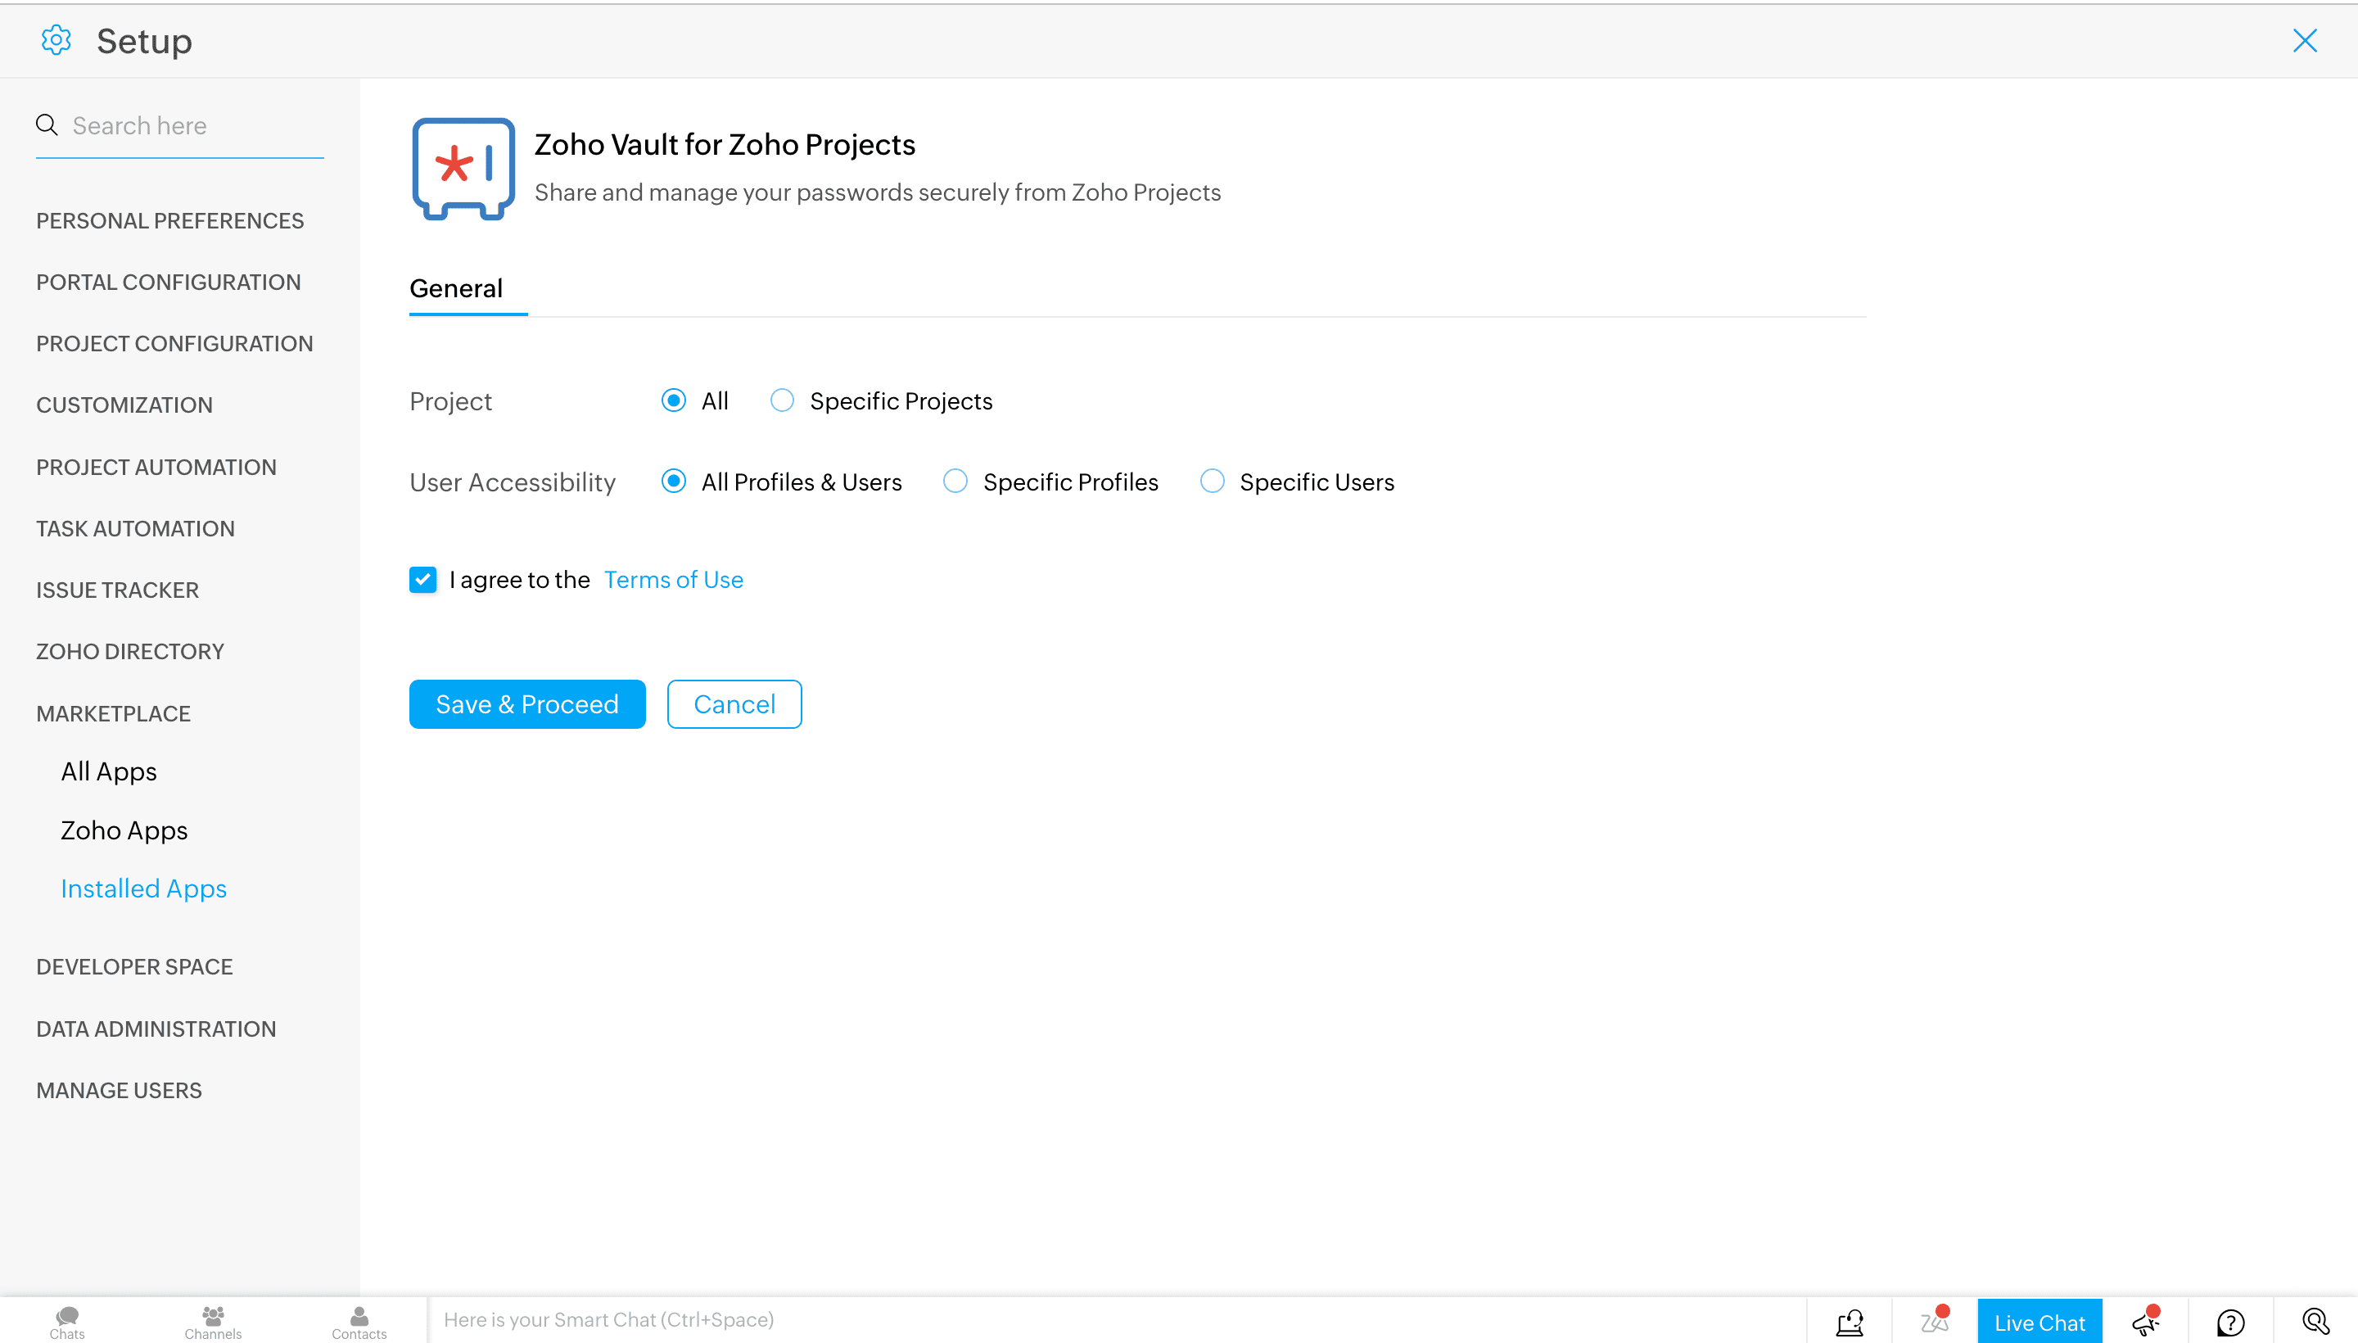Select the Specific Profiles radio button
Screen dimensions: 2358x1343
pyautogui.click(x=955, y=482)
